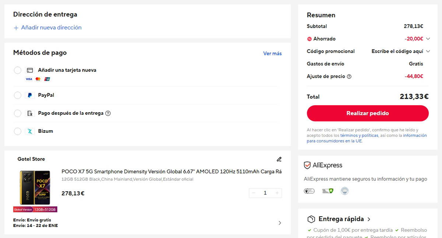Screen dimensions: 442x238
Task: Click the Bizum logo icon
Action: coord(30,131)
